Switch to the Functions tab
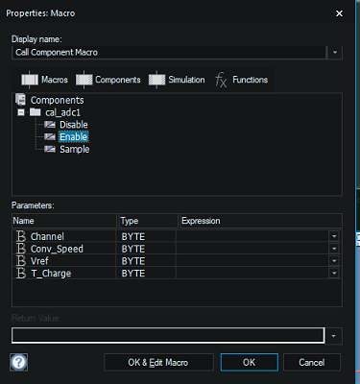Viewport: 360px width, 384px height. (x=242, y=80)
